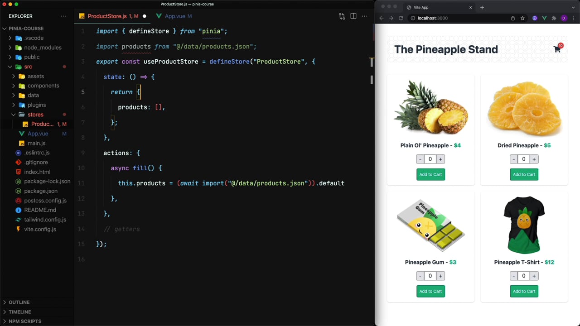Open index.html in explorer
Viewport: 580px width, 326px height.
pos(37,172)
